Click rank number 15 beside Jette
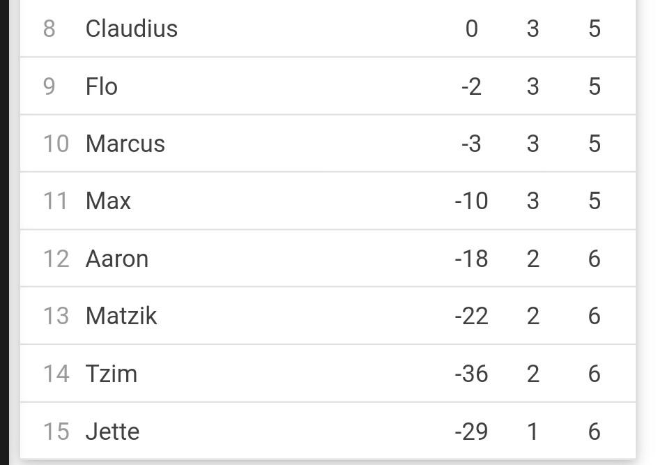The width and height of the screenshot is (658, 465). 56,432
